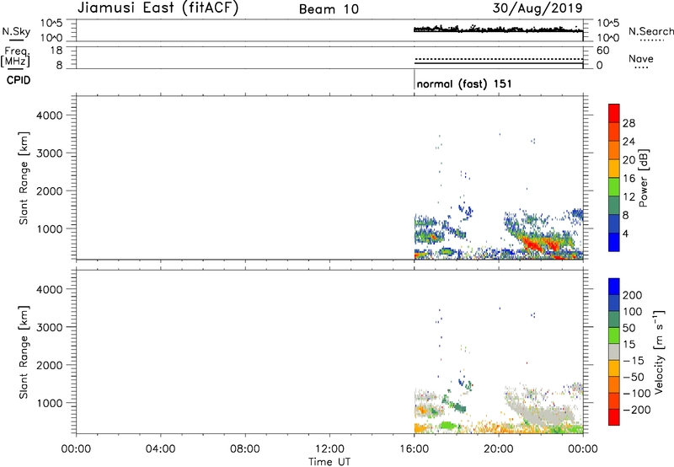Click the '04:00' time tick label
674x467 pixels.
(160, 449)
